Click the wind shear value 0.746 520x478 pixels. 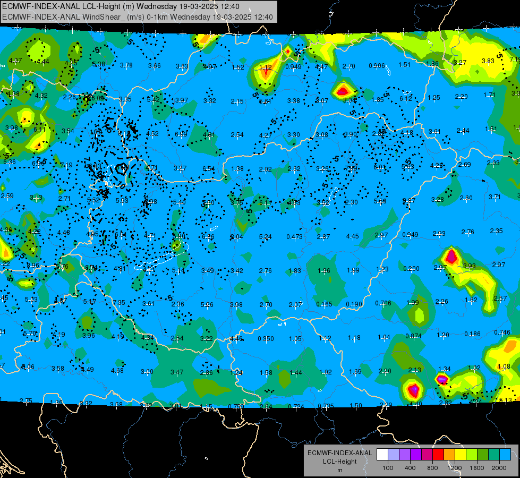502,332
